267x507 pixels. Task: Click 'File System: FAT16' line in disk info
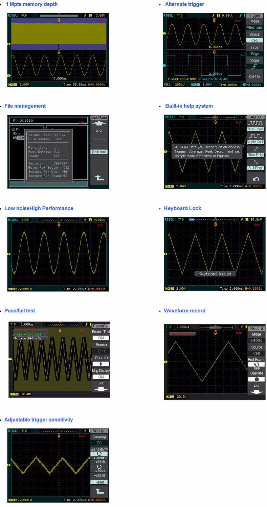45,139
